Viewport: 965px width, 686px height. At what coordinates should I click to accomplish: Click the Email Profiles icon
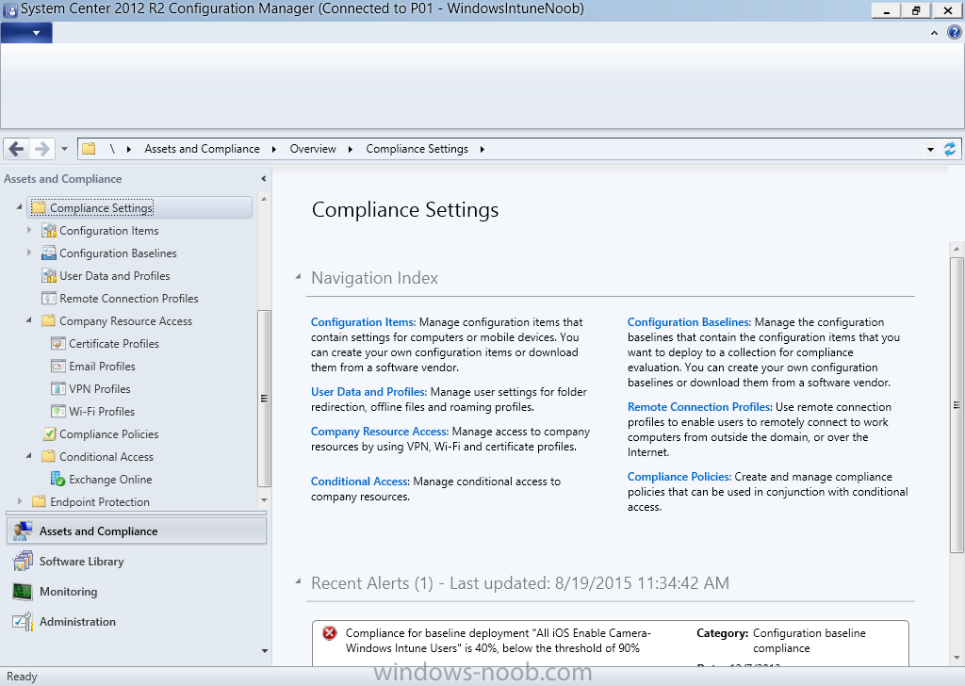[x=57, y=366]
